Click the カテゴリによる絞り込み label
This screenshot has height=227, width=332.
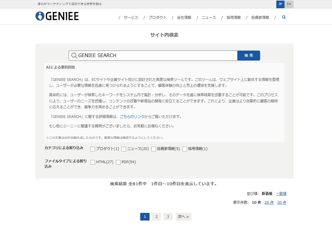click(64, 148)
